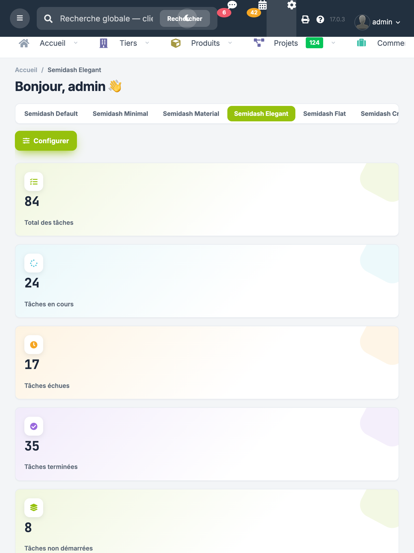The width and height of the screenshot is (414, 553).
Task: Click the Produits box icon
Action: (176, 43)
